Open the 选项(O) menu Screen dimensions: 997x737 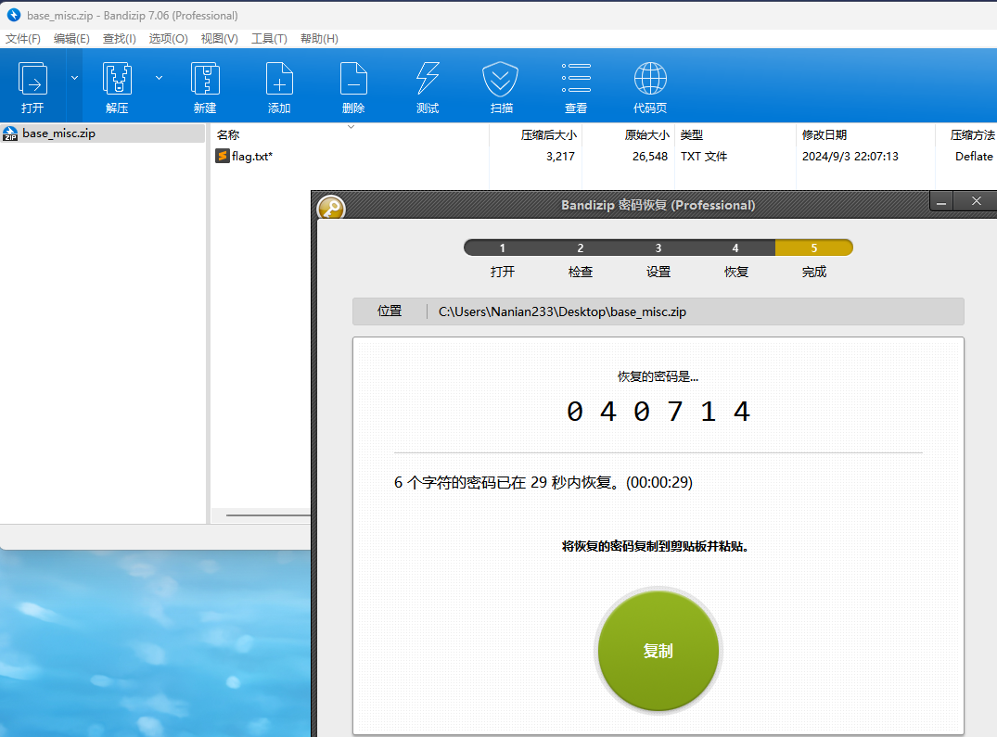tap(169, 39)
